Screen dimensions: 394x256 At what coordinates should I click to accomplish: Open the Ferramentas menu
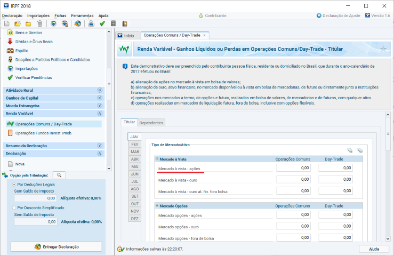84,15
